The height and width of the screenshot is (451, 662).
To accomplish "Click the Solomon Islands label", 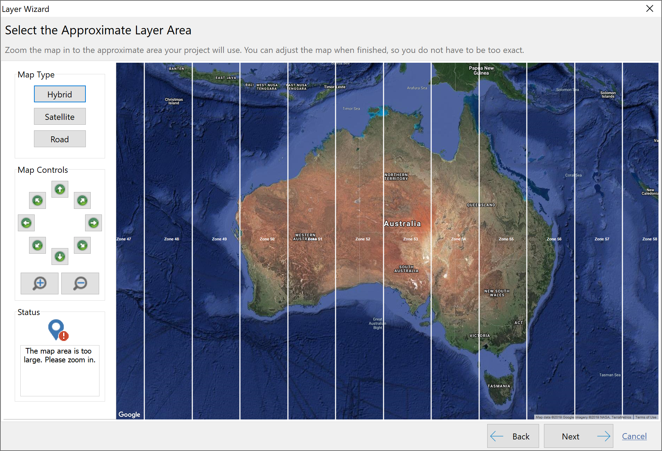I will (x=608, y=95).
